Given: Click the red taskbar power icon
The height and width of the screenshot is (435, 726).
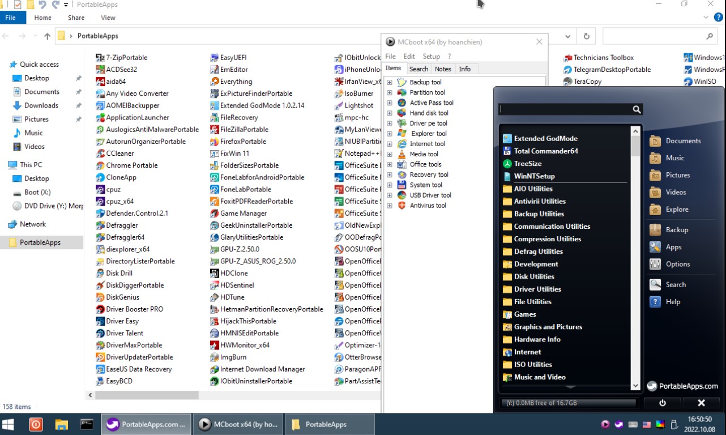Looking at the screenshot, I should click(36, 424).
